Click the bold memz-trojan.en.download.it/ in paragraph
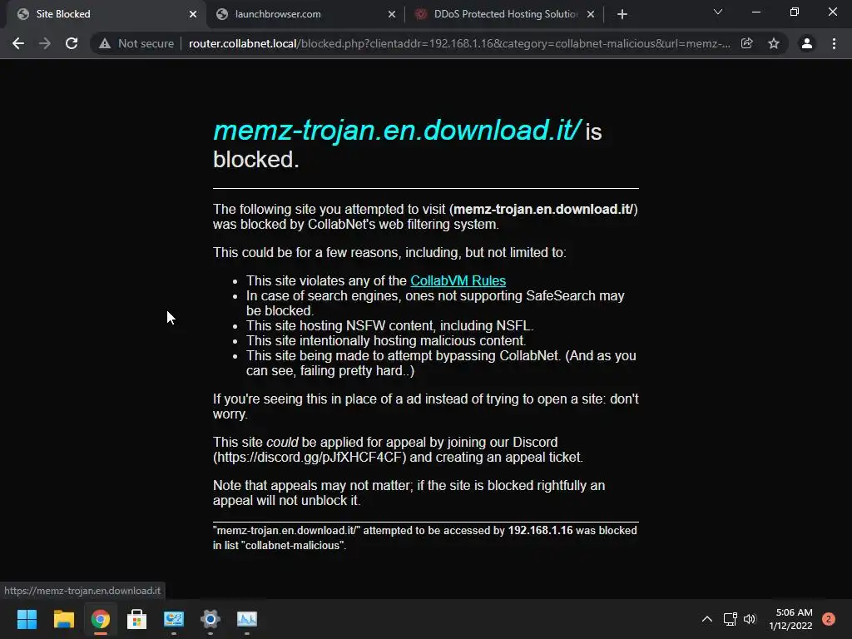Screen dimensions: 852x639 (543, 209)
